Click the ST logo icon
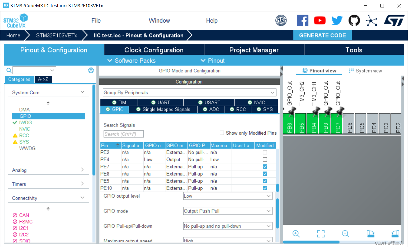This screenshot has width=408, height=248. (x=394, y=21)
